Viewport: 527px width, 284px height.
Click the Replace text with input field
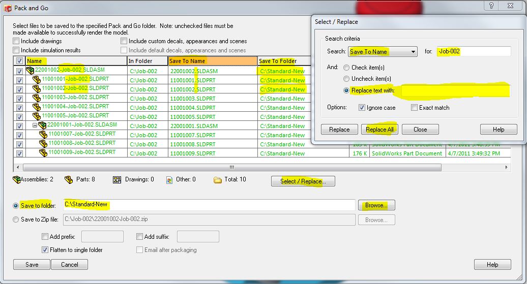pyautogui.click(x=455, y=90)
